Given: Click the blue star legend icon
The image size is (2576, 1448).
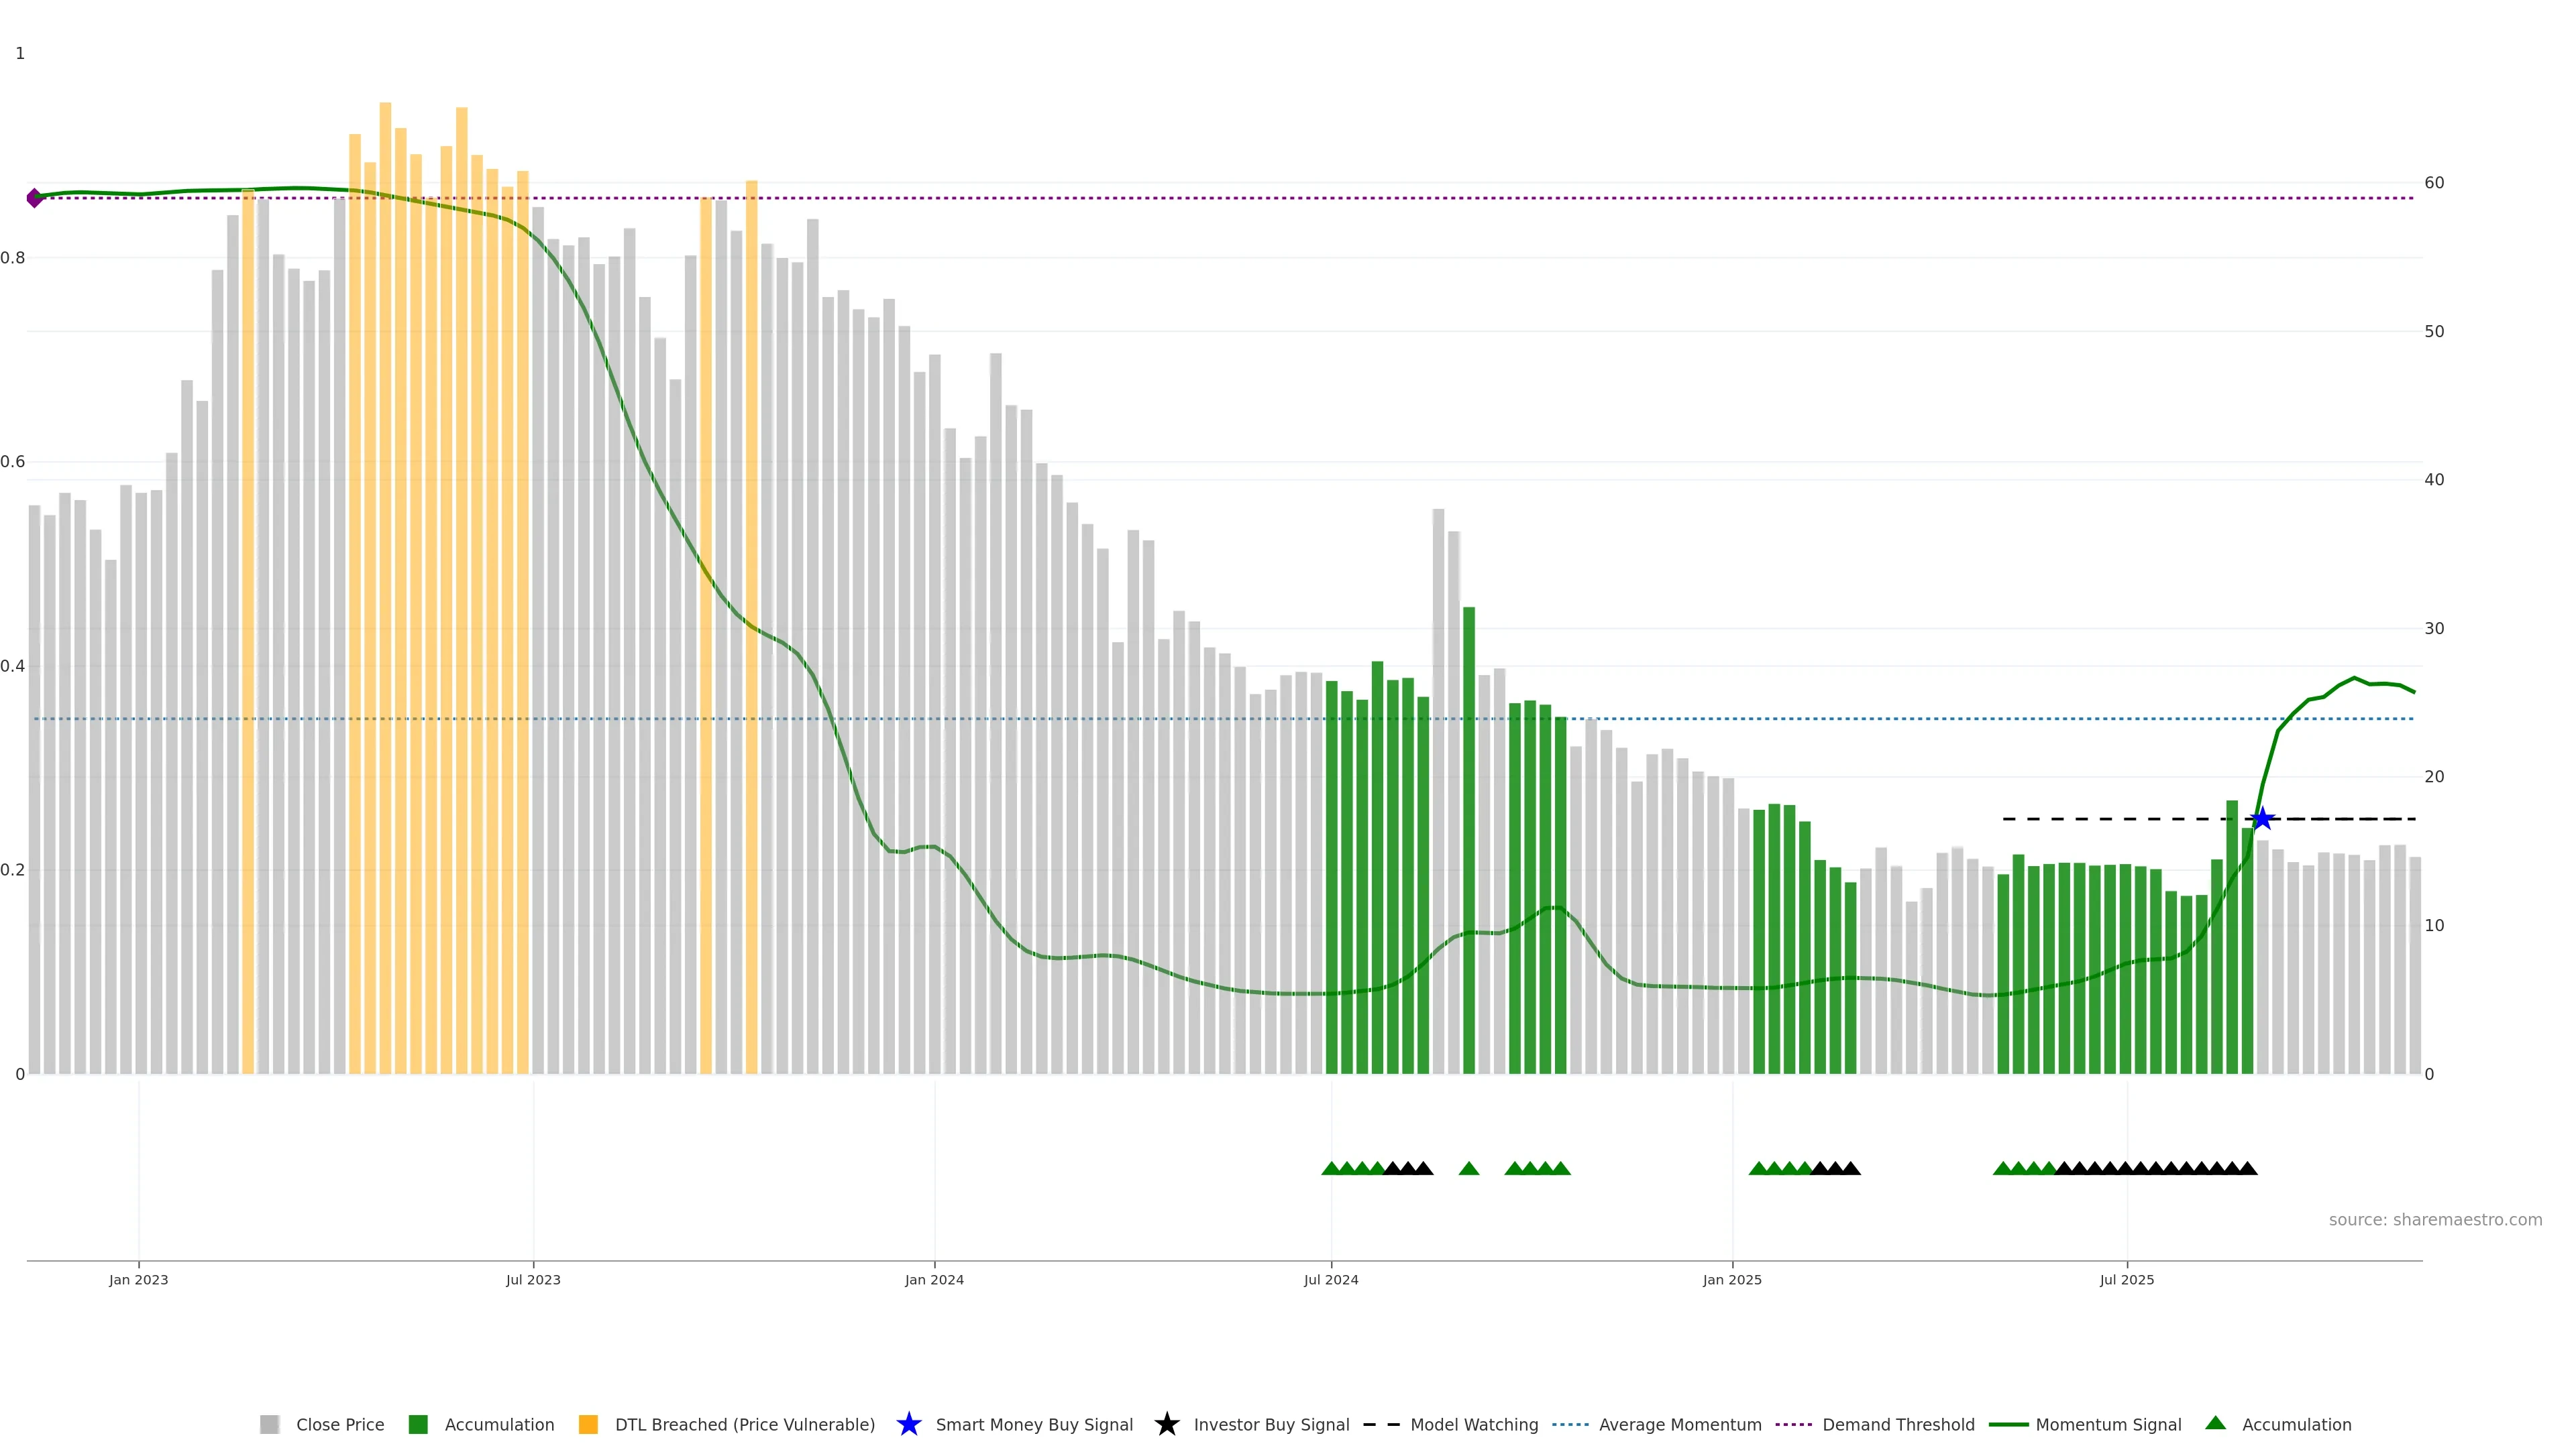Looking at the screenshot, I should pyautogui.click(x=908, y=1424).
